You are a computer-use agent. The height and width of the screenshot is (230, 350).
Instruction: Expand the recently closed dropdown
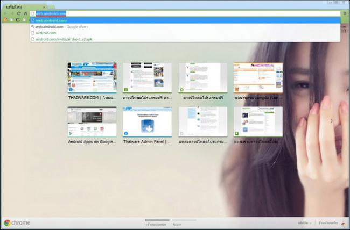(304, 223)
